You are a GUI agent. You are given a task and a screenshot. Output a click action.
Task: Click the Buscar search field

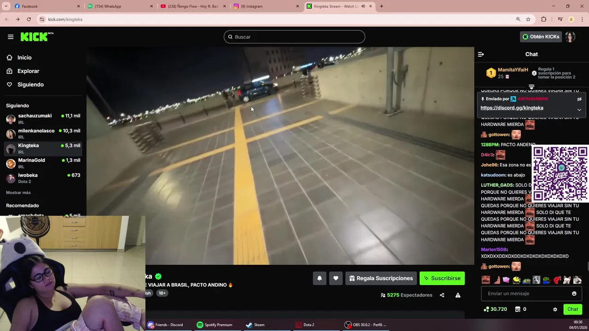pyautogui.click(x=294, y=37)
